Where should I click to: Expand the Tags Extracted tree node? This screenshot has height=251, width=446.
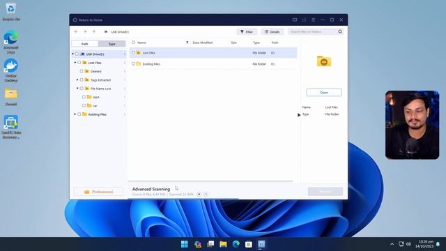click(77, 80)
